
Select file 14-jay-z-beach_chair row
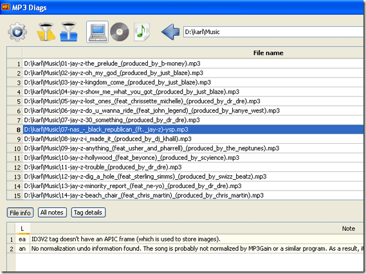point(193,195)
